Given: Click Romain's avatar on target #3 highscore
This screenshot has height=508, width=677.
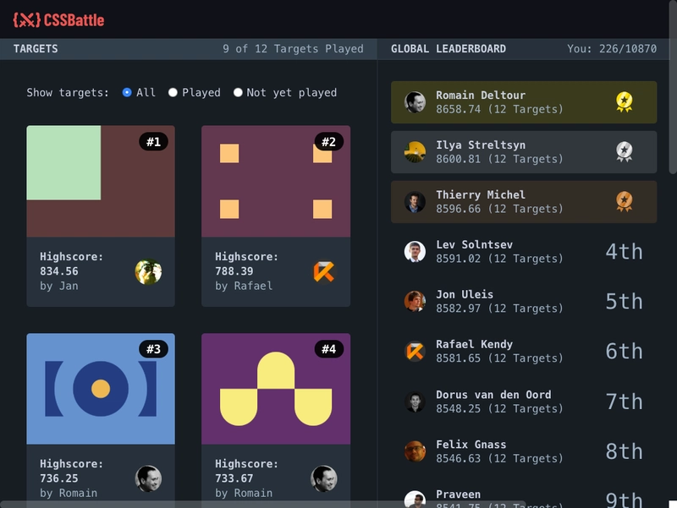Looking at the screenshot, I should [x=147, y=476].
